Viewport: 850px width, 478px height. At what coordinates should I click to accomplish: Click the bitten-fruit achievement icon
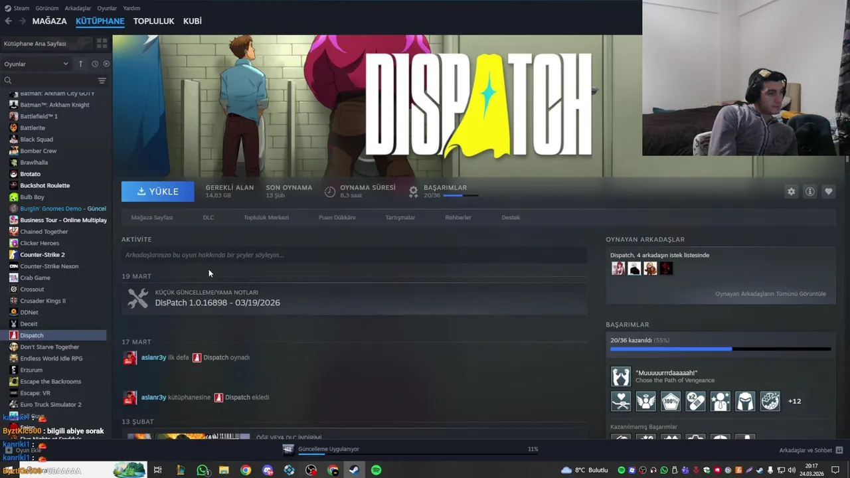pyautogui.click(x=770, y=401)
